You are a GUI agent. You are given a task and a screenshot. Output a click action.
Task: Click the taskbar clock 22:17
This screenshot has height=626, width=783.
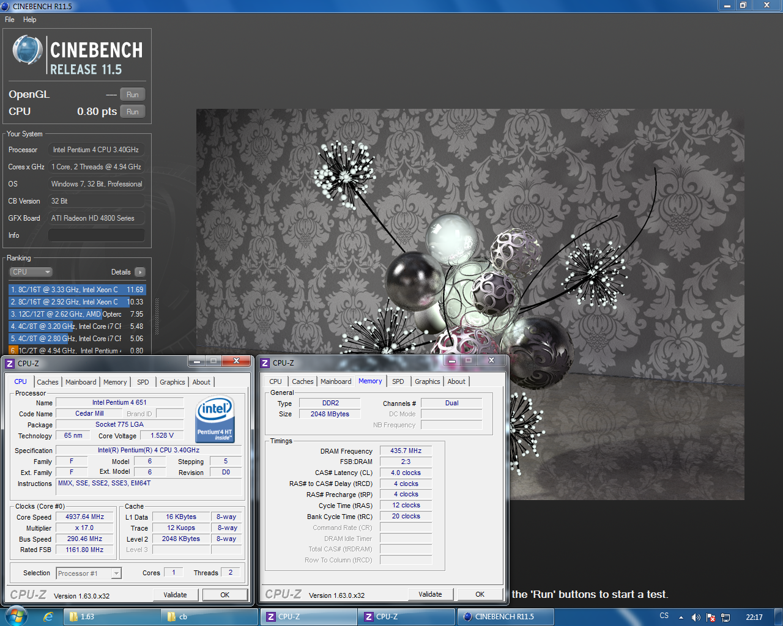point(754,617)
